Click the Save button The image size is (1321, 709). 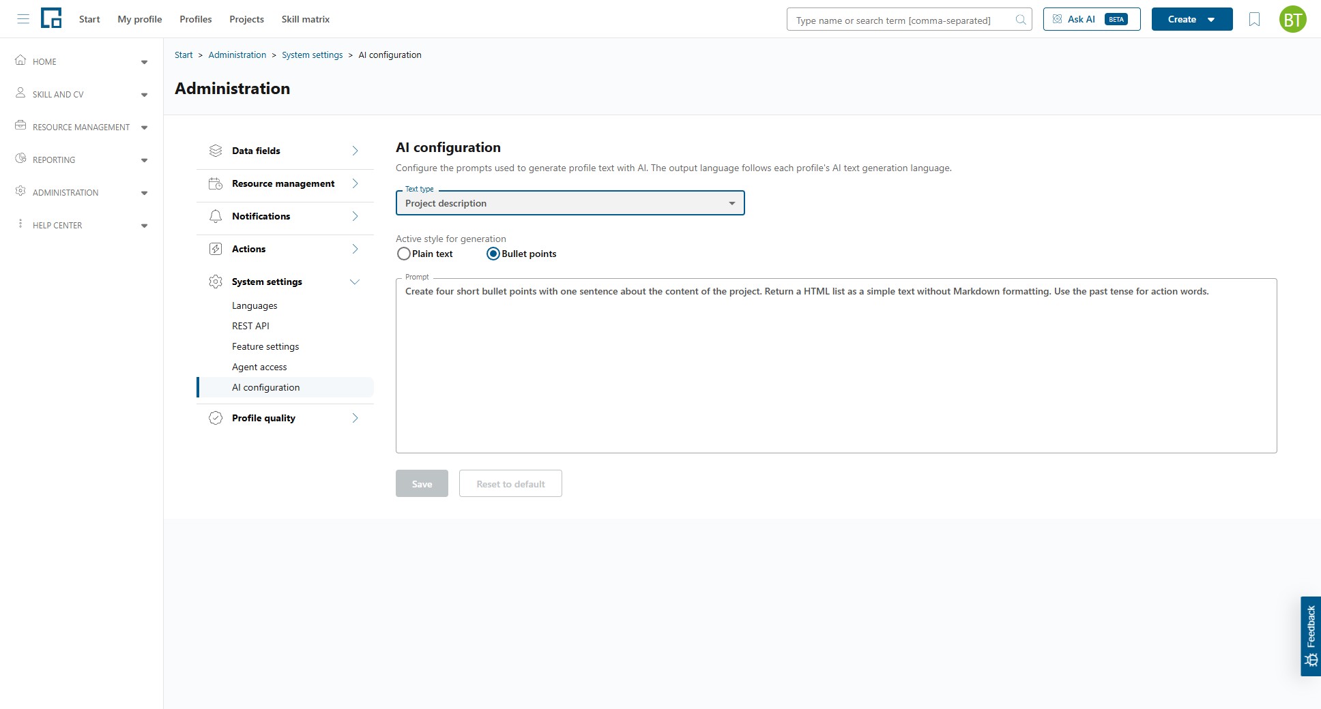pos(422,483)
